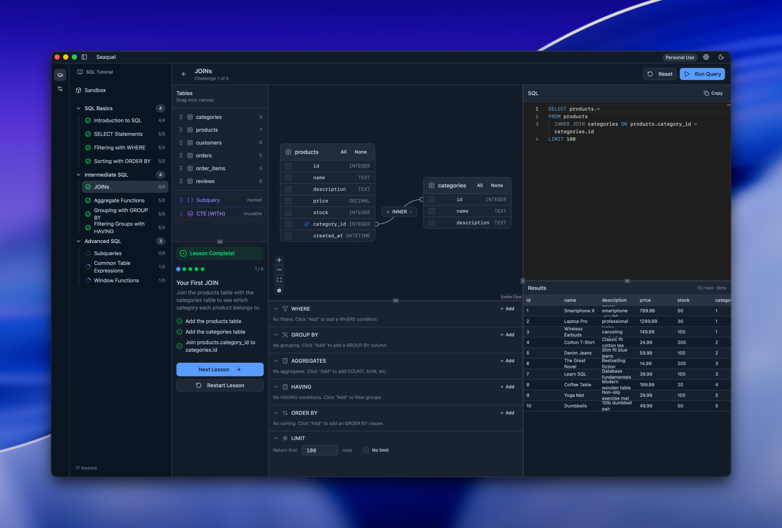This screenshot has height=528, width=782.
Task: Open the Sandbox menu item
Action: pos(95,90)
